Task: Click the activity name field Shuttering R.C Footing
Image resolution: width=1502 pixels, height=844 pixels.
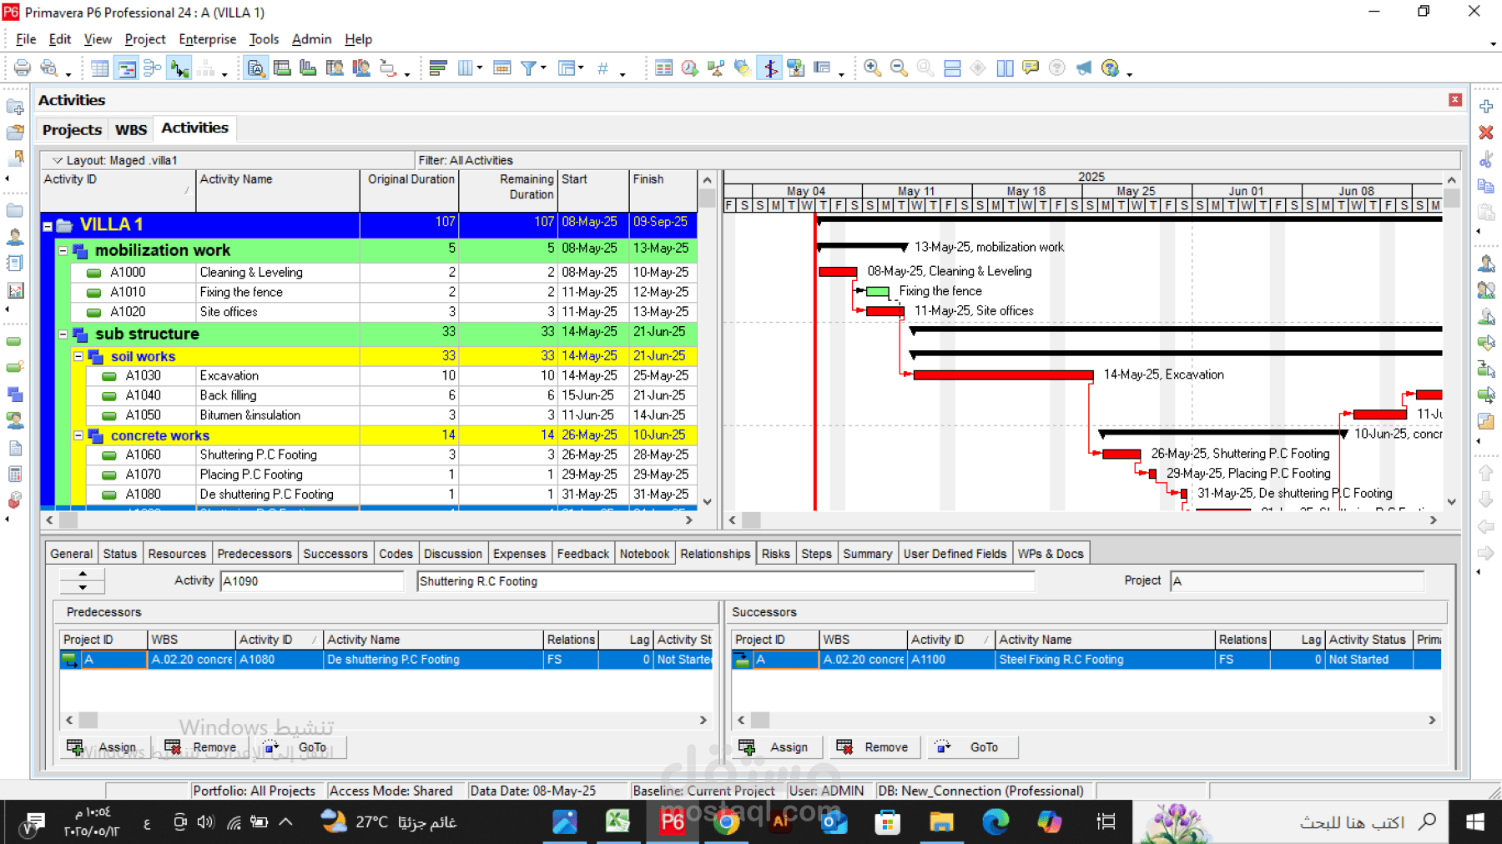Action: click(725, 581)
